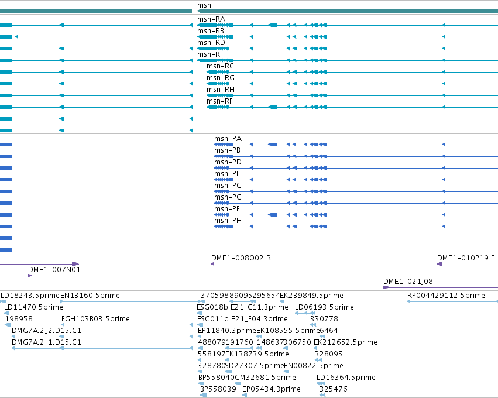Open the msn-RD transcript
498x398 pixels.
tap(211, 43)
